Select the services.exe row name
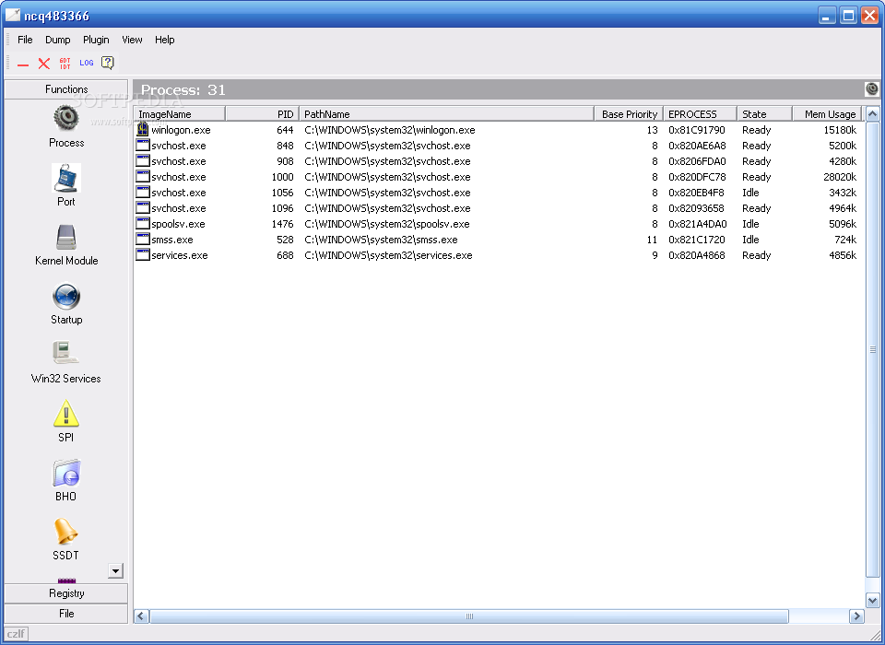 180,255
